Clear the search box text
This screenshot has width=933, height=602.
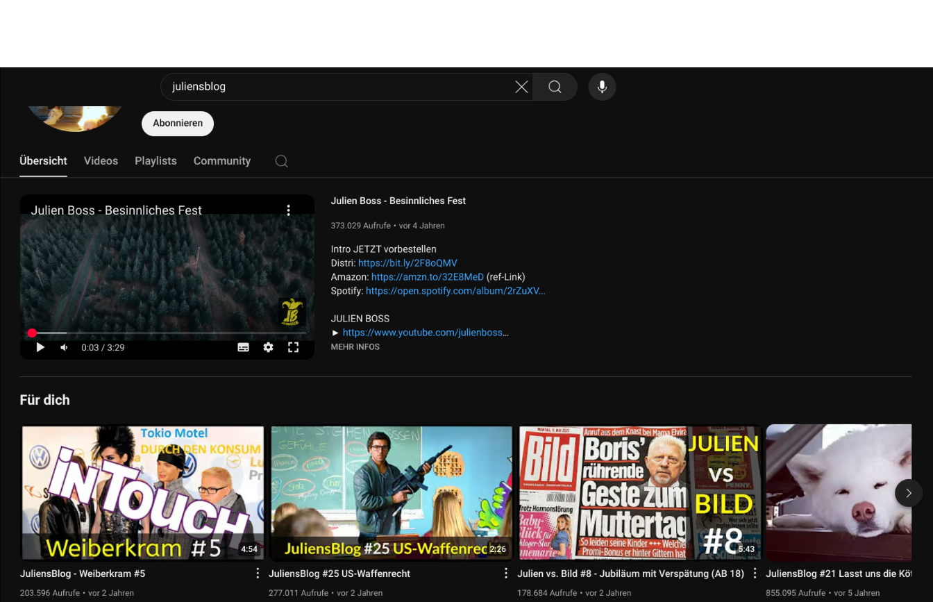click(x=521, y=87)
